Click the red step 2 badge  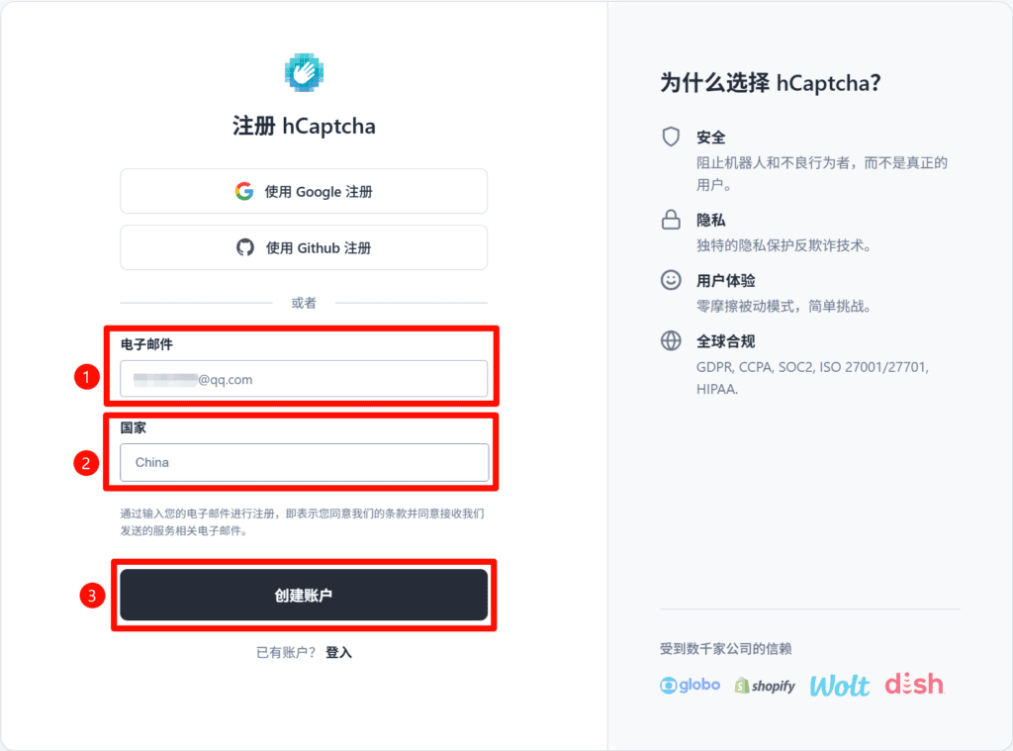(88, 462)
